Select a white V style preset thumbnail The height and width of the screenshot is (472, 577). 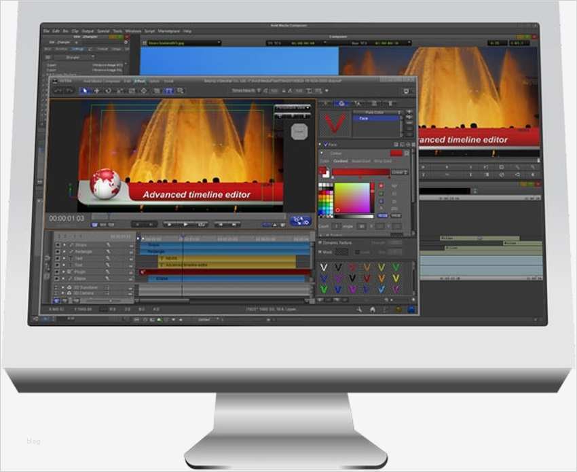point(322,266)
